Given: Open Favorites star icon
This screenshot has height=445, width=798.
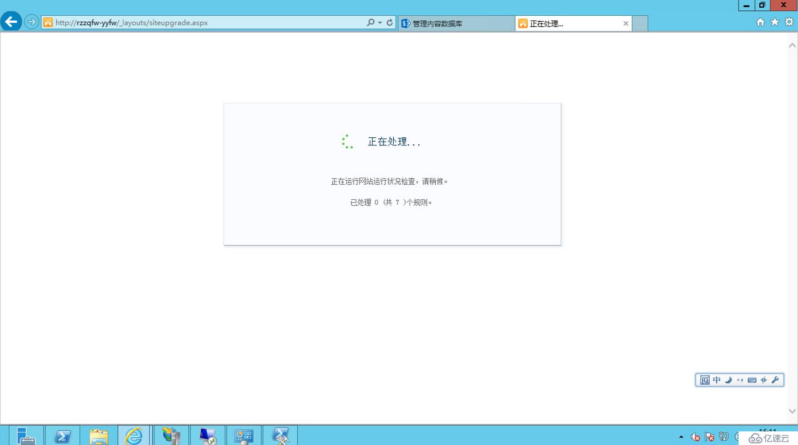Looking at the screenshot, I should pyautogui.click(x=775, y=22).
